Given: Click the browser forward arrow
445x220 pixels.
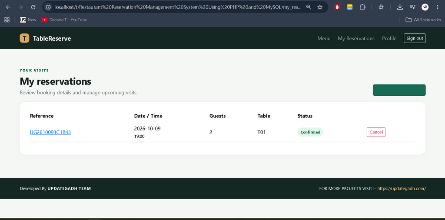Looking at the screenshot, I should [x=20, y=7].
